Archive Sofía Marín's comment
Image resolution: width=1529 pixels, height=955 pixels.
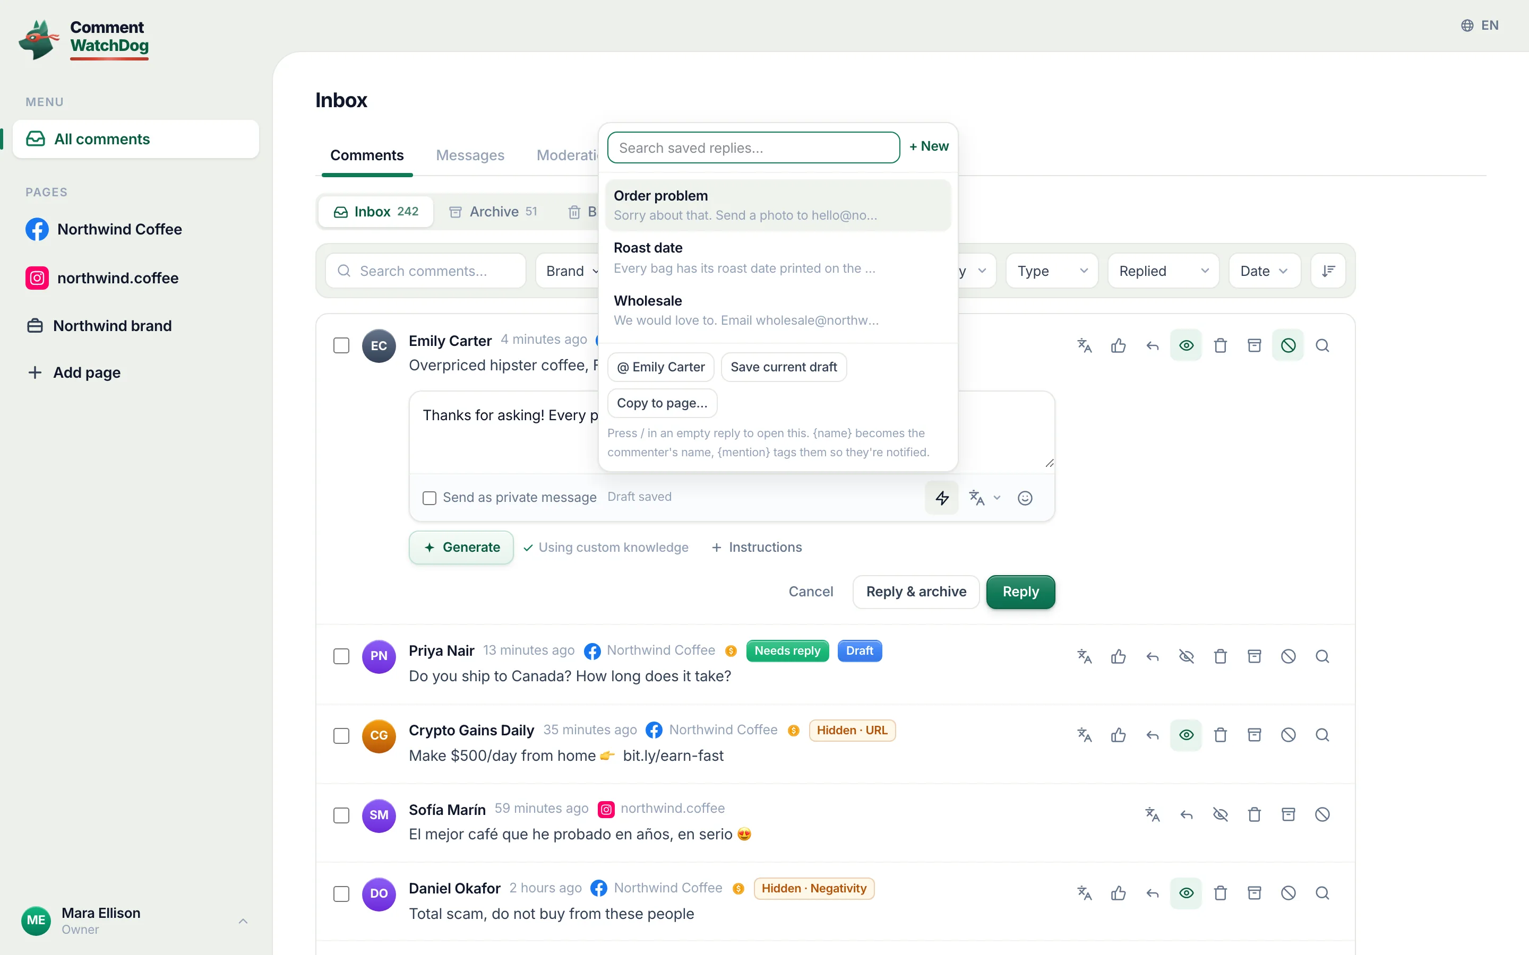click(x=1289, y=815)
